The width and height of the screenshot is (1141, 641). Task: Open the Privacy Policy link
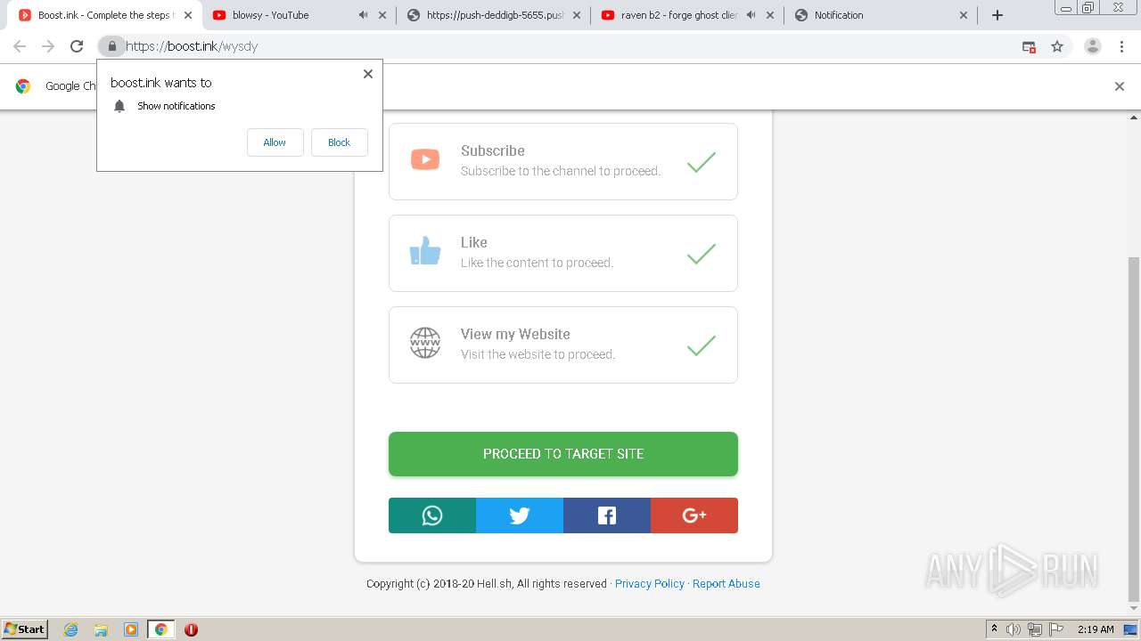click(650, 584)
